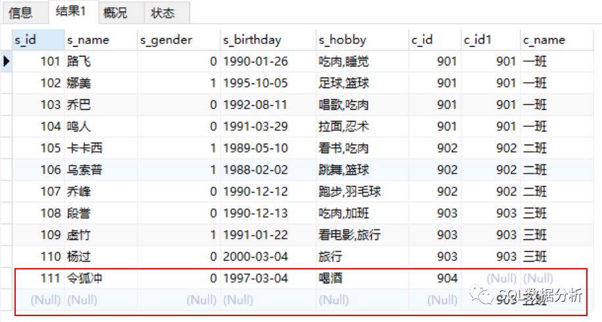Select s_id cell 105
Screen dimensions: 602x322
[38, 148]
